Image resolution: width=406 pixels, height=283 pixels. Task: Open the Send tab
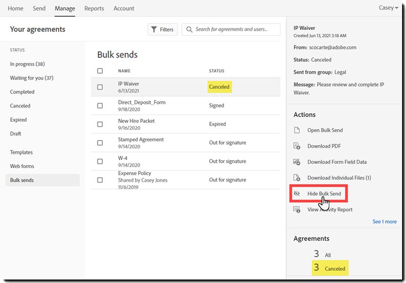coord(39,8)
